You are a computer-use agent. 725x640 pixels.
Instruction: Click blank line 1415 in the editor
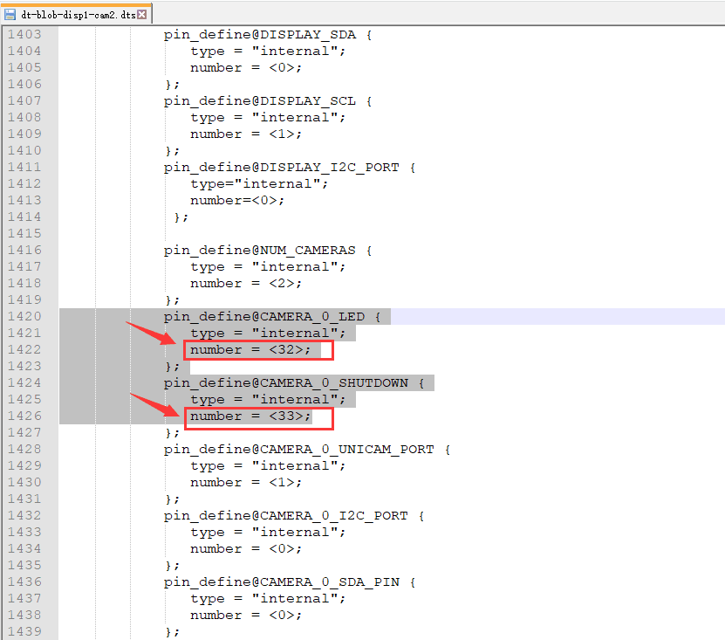coord(391,234)
